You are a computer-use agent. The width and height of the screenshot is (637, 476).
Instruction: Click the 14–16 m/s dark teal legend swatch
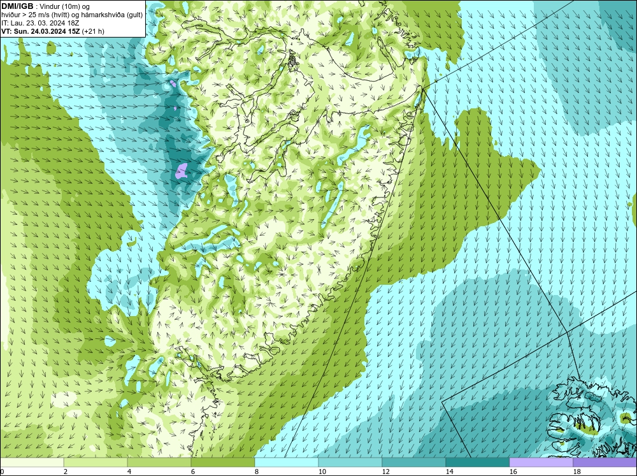[478, 463]
